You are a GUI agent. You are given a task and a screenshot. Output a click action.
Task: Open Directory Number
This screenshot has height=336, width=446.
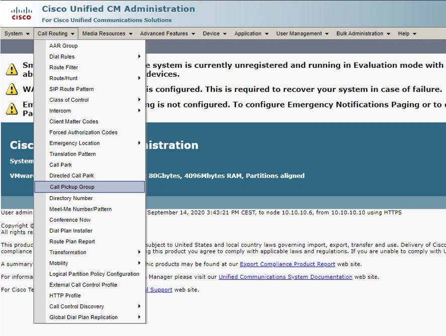click(x=89, y=198)
